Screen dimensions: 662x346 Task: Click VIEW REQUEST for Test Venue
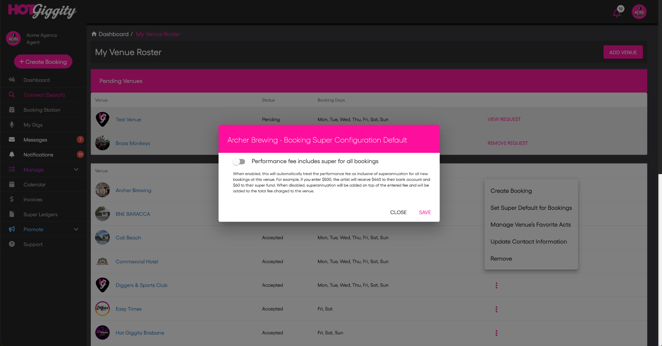504,119
